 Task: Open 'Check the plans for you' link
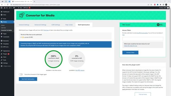[x=131, y=46]
